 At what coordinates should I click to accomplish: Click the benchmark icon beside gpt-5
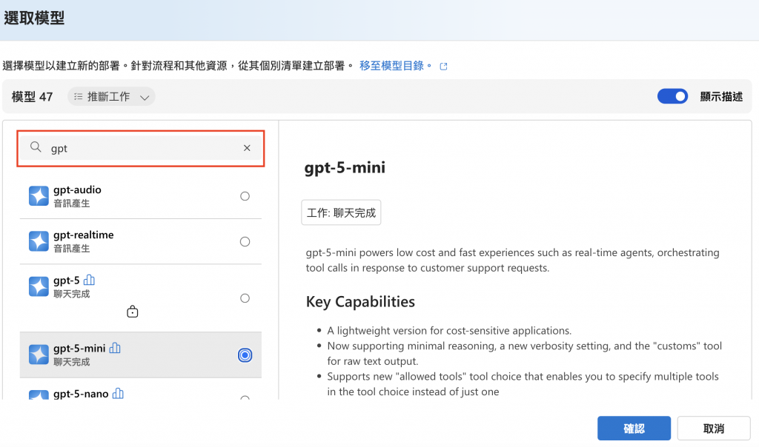89,280
